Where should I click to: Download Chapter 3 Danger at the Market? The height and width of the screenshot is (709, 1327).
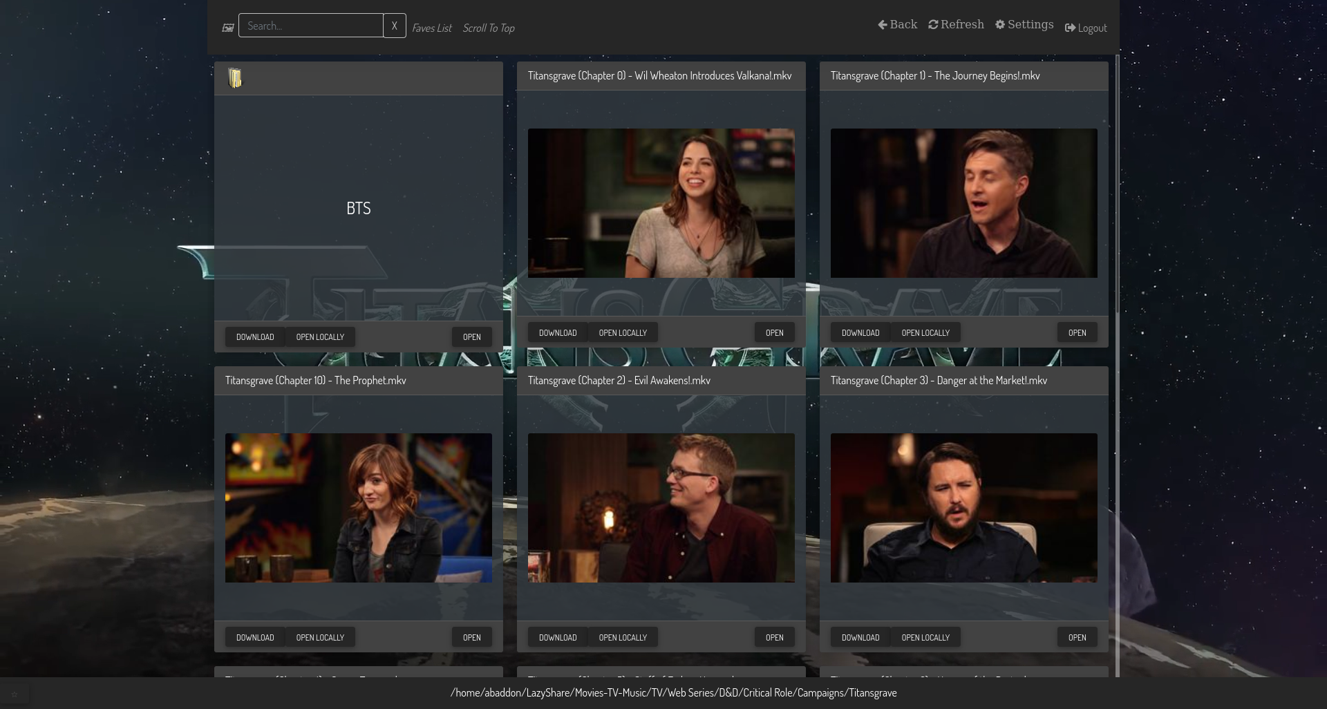[860, 637]
